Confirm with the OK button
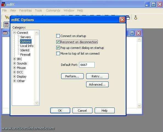The width and height of the screenshot is (163, 132). 60,111
